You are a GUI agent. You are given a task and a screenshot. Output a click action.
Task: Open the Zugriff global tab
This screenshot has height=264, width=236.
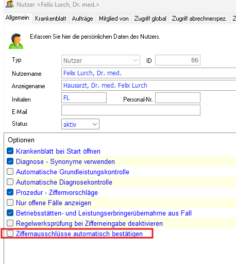pos(150,19)
